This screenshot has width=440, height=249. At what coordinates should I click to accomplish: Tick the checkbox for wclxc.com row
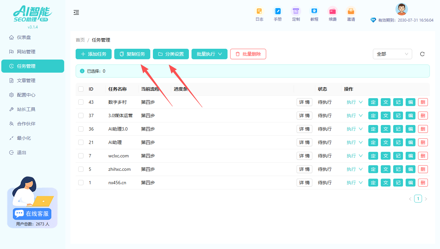(x=81, y=156)
